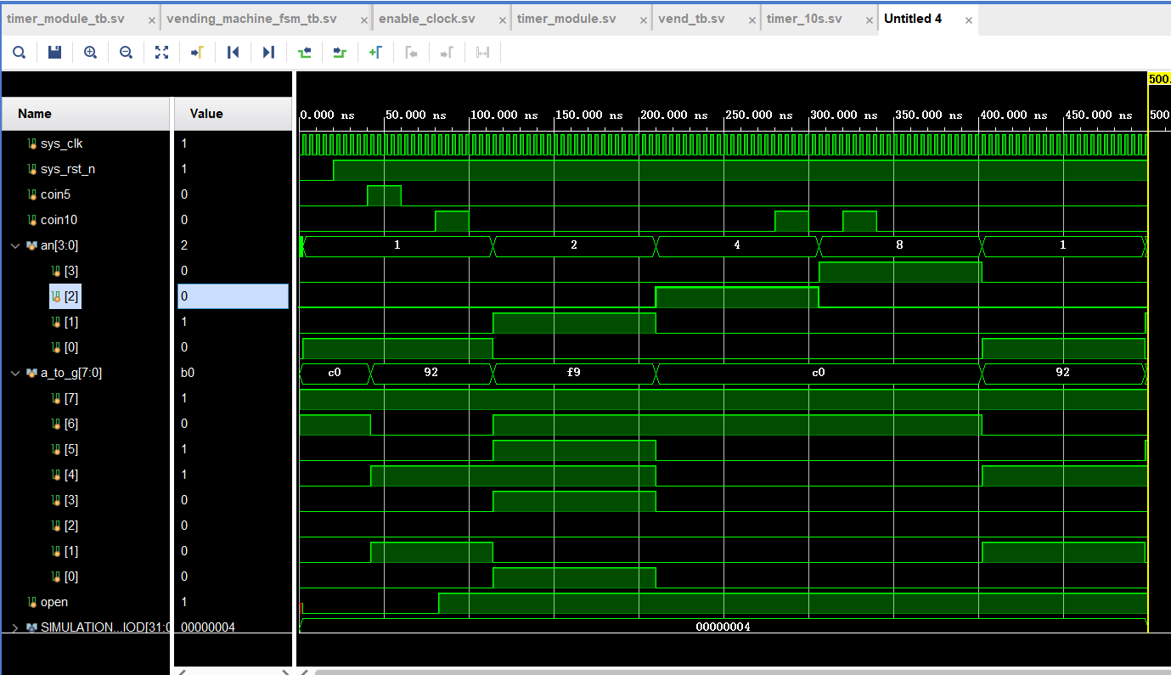Go to the cursor position
The image size is (1171, 675).
(x=197, y=53)
